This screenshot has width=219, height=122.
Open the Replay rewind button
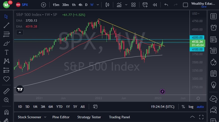point(155,5)
